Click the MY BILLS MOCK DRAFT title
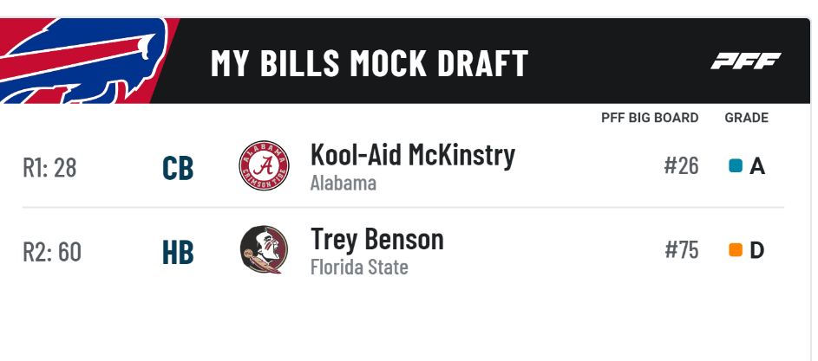This screenshot has width=818, height=361. [370, 63]
